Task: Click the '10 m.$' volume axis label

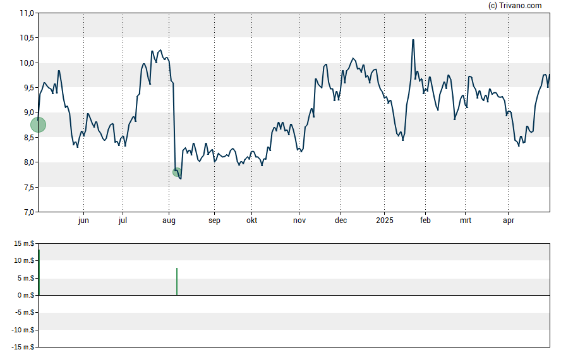Action: 24,260
